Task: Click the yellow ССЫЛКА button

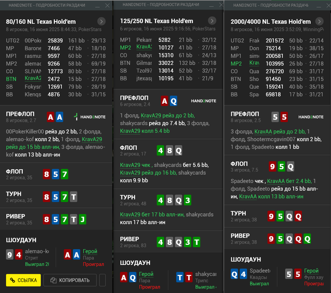Action: [x=24, y=280]
